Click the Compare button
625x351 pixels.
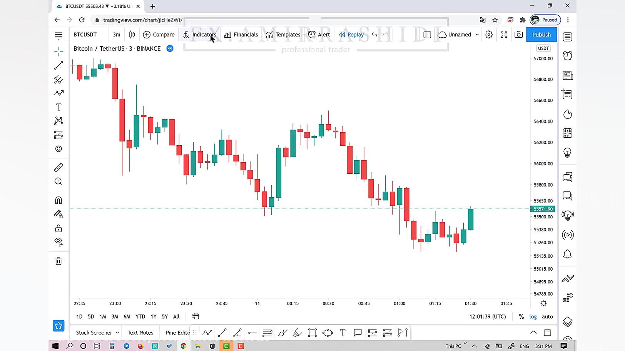click(159, 35)
